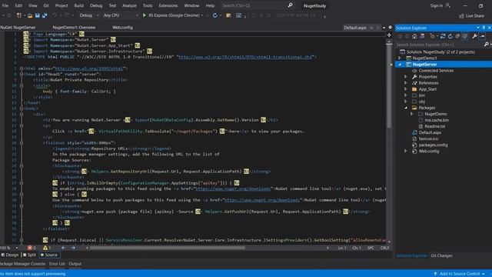Screen dimensions: 492x277
Task: Toggle Show All Files in Solution Explorer
Action: coord(464,36)
